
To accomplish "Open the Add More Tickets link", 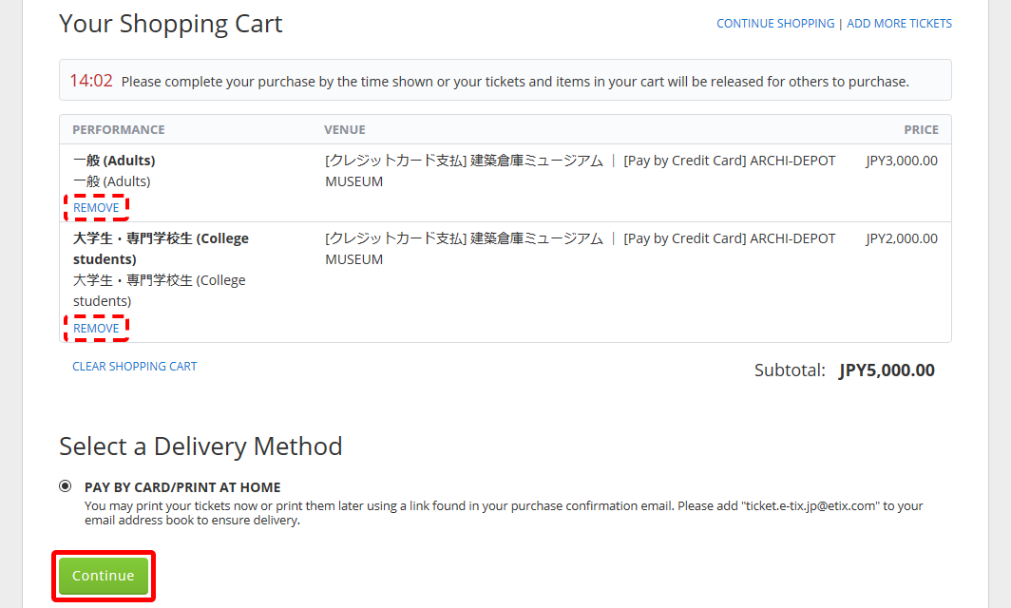I will 899,24.
